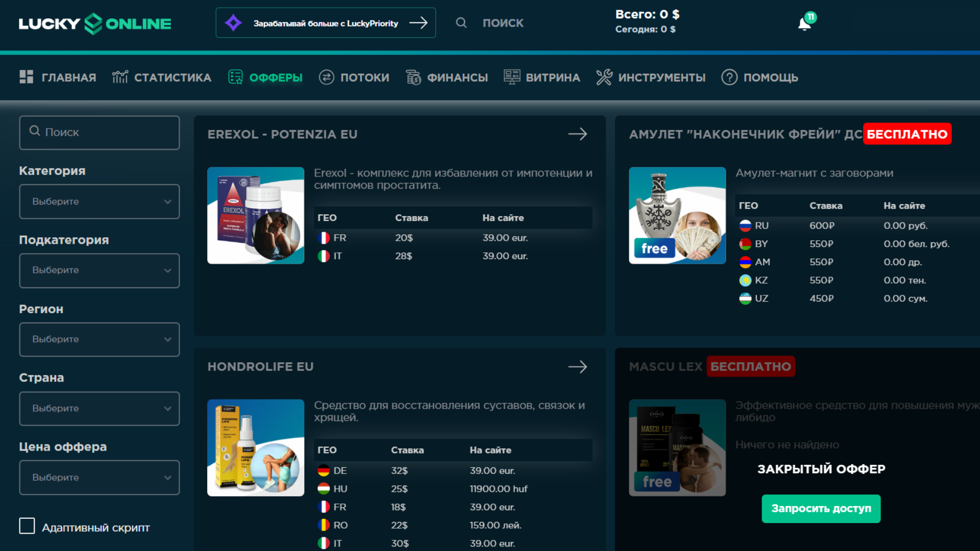980x551 pixels.
Task: Open the Статистика section
Action: pos(173,78)
